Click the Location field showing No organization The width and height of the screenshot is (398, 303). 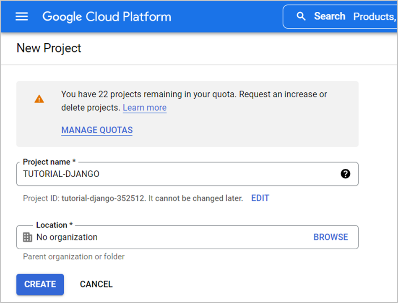point(187,237)
